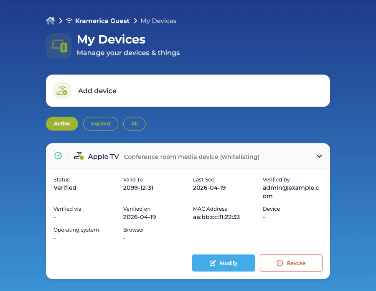Select the All devices filter
Viewport: 376px width, 291px height.
coord(134,123)
